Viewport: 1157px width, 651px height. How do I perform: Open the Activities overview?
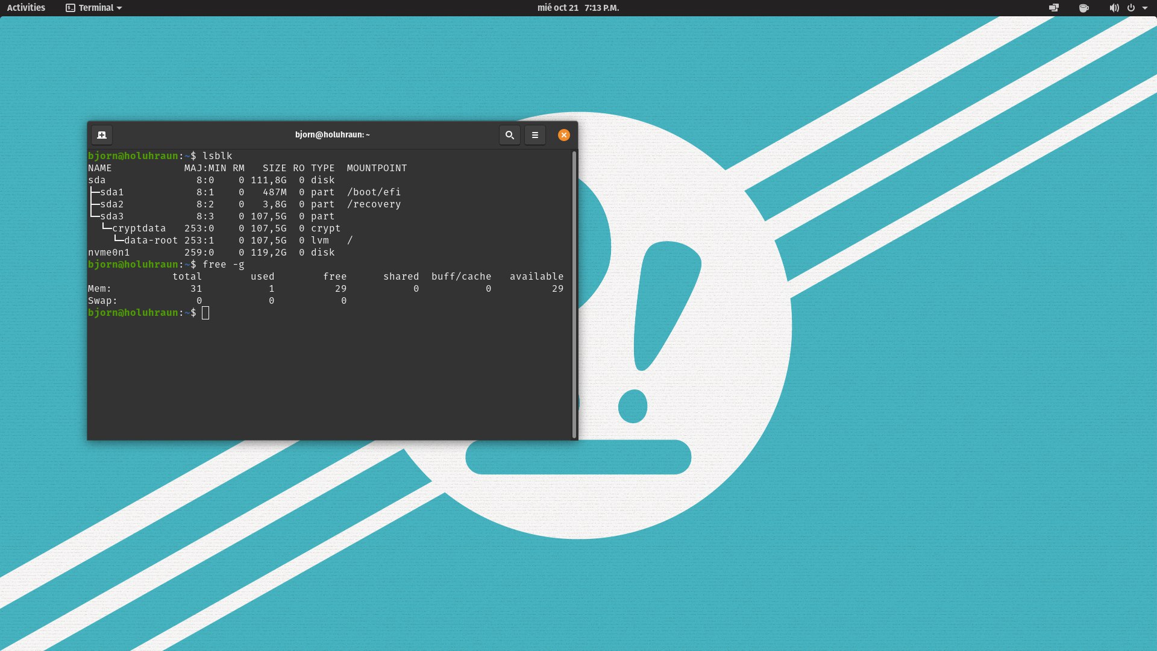click(x=26, y=8)
